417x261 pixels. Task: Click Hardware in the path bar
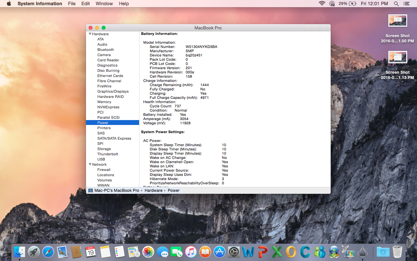click(153, 191)
